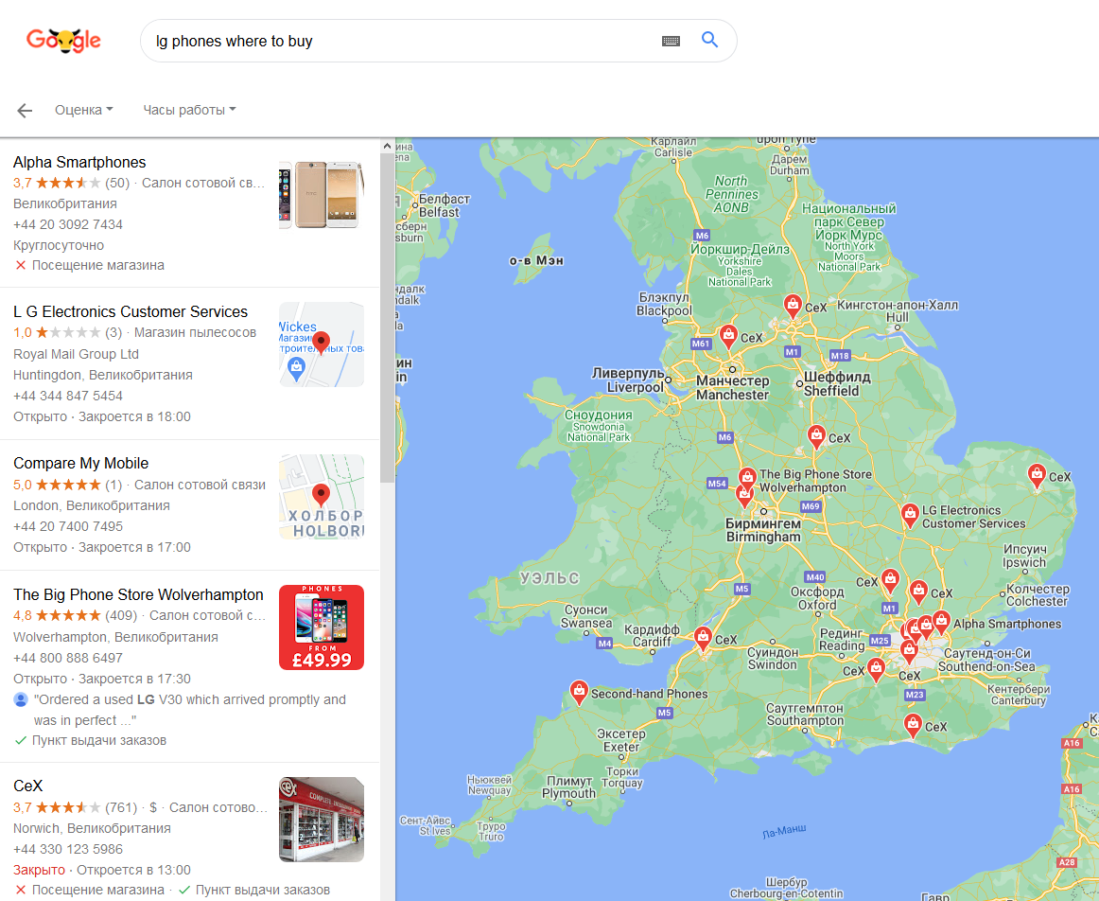The image size is (1099, 901).
Task: Click the о-в Мэн label on map
Action: click(x=536, y=260)
